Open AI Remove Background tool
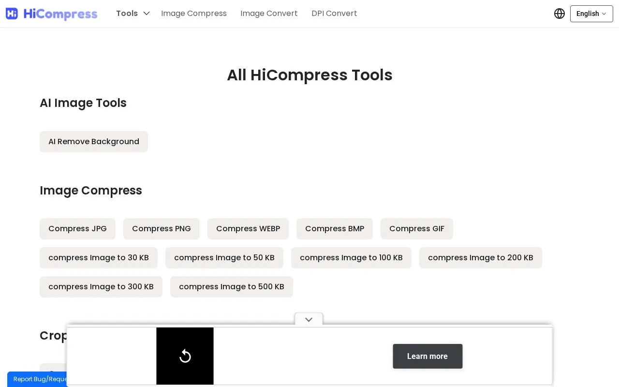The image size is (619, 387). 94,142
